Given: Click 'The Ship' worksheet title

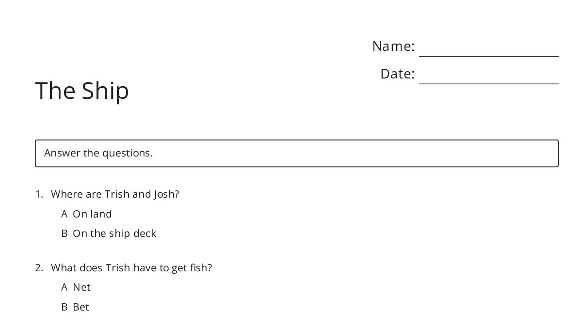Looking at the screenshot, I should pos(82,91).
